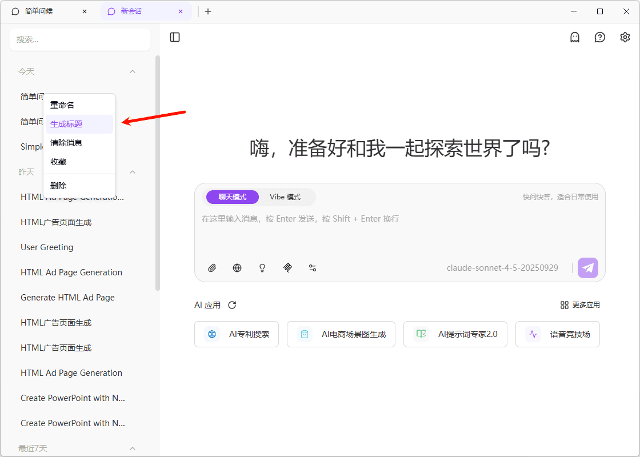The width and height of the screenshot is (640, 457).
Task: Click the 昨天 section label
Action: coord(26,172)
